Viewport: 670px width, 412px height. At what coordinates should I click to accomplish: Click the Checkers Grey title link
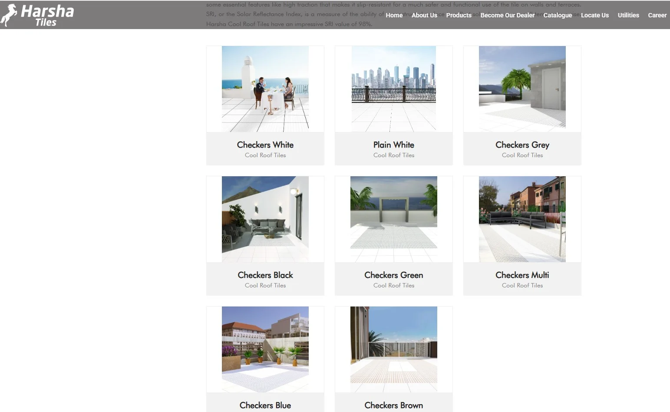click(x=522, y=145)
